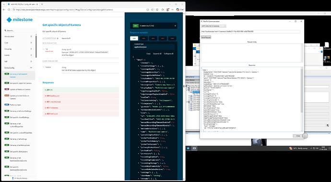This screenshot has width=331, height=182.
Task: Click the PATCH badge beside 'Update provided fields on Camera'
Action: [7, 96]
